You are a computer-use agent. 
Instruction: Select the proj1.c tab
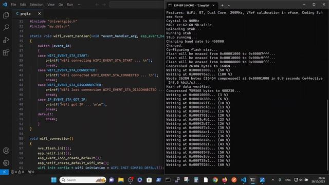point(26,14)
